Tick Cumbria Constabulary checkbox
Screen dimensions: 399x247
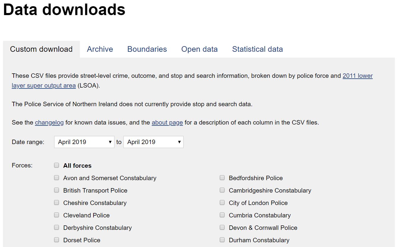point(222,215)
